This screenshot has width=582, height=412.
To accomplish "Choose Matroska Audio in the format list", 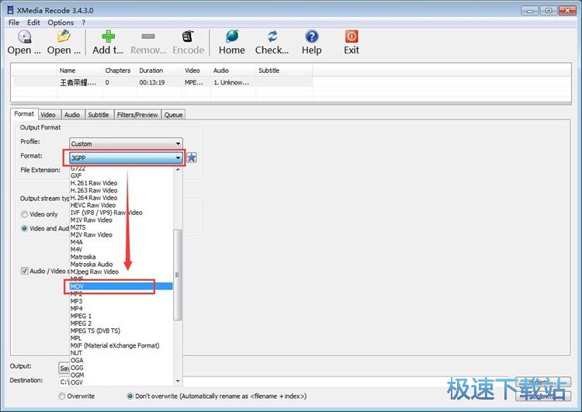I will [121, 265].
